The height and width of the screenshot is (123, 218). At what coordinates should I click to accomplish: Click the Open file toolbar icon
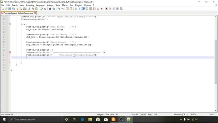point(6,9)
